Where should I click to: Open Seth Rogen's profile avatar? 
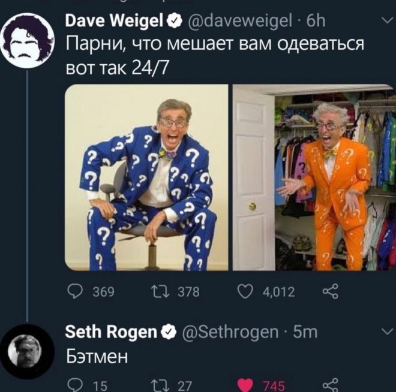[x=26, y=351]
